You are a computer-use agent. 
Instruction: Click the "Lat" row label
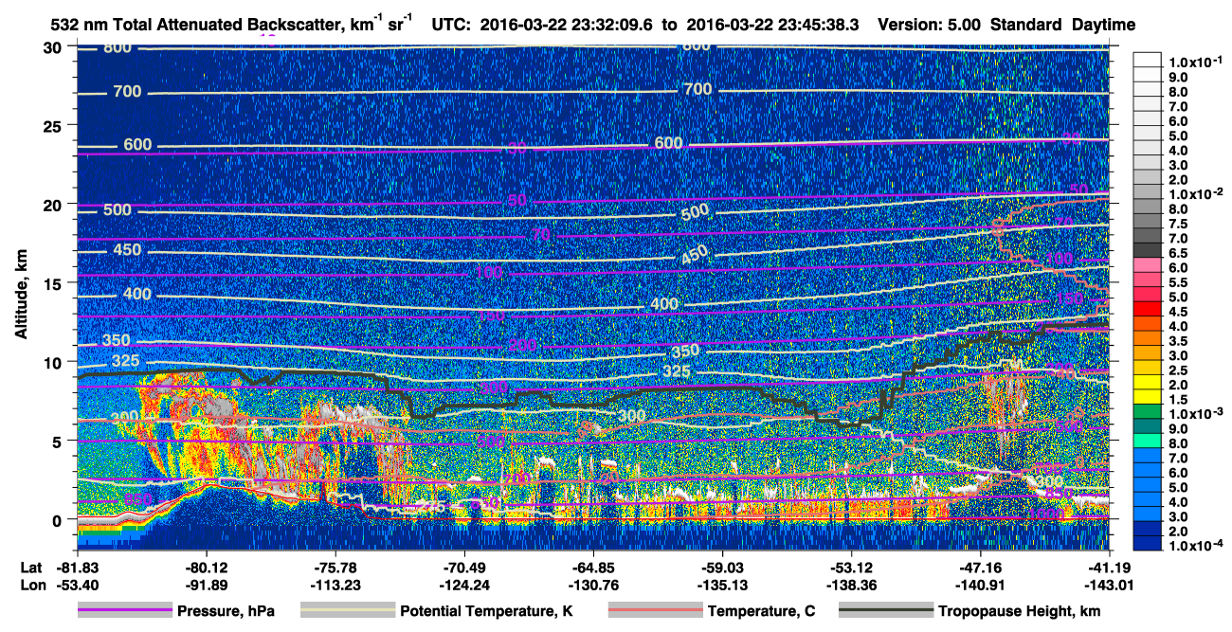30,568
